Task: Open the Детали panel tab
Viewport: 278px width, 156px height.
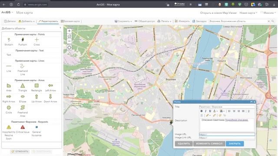Action: (x=10, y=21)
